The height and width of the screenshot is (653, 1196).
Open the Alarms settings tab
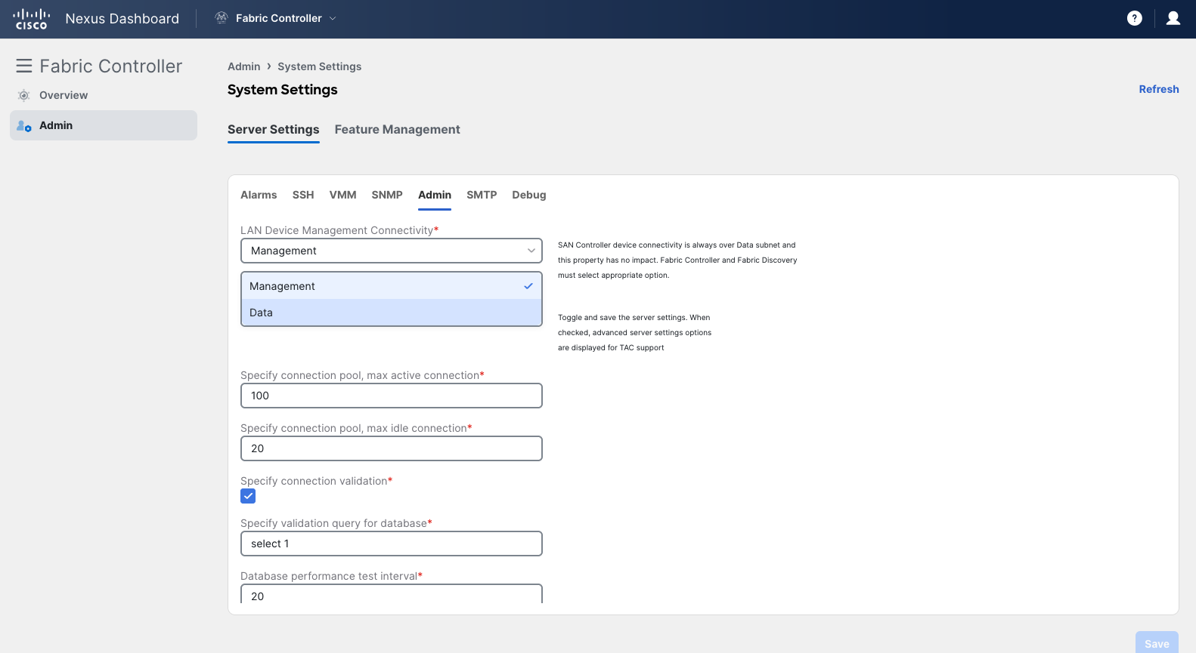point(259,195)
